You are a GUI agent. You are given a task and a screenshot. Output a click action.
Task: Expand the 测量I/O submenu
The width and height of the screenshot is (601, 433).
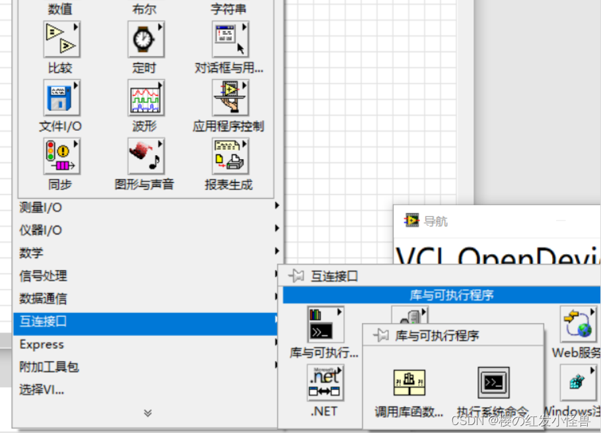147,207
